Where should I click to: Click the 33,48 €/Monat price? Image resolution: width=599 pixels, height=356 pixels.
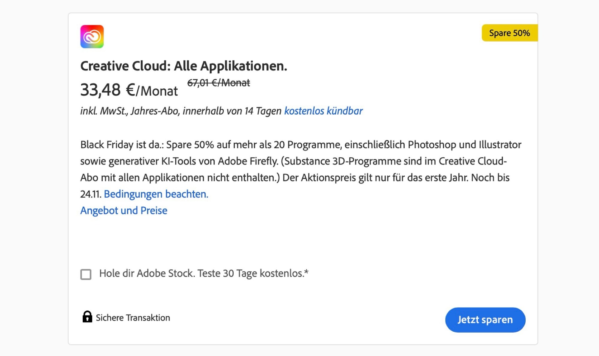coord(129,90)
